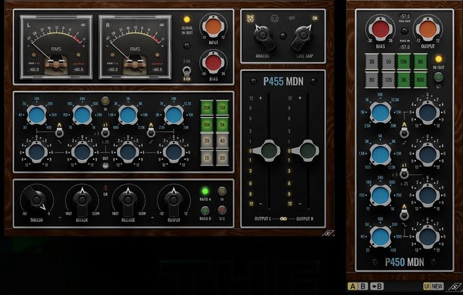Flip the x1 / x.5 Q switch in P450
Screen dimensions: 463x295
(404, 173)
